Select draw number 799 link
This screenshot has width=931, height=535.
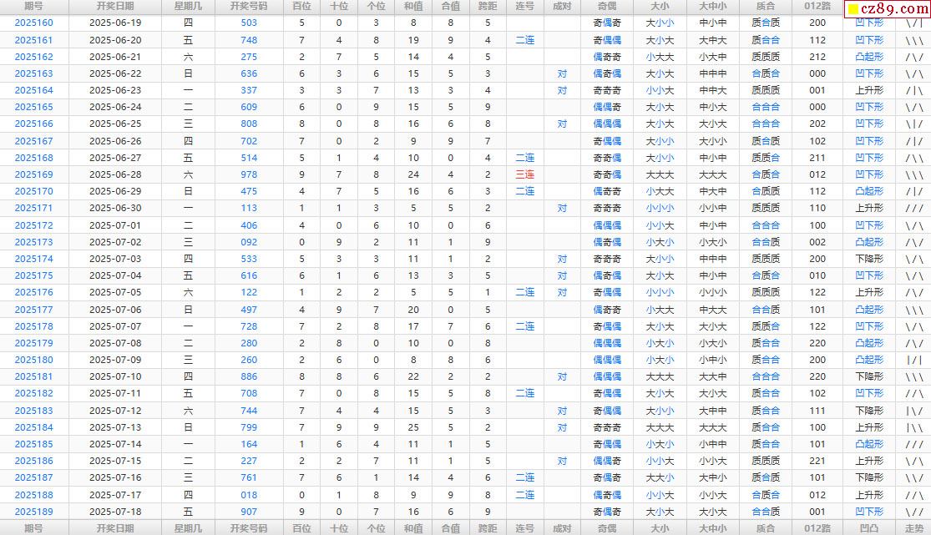tap(249, 427)
